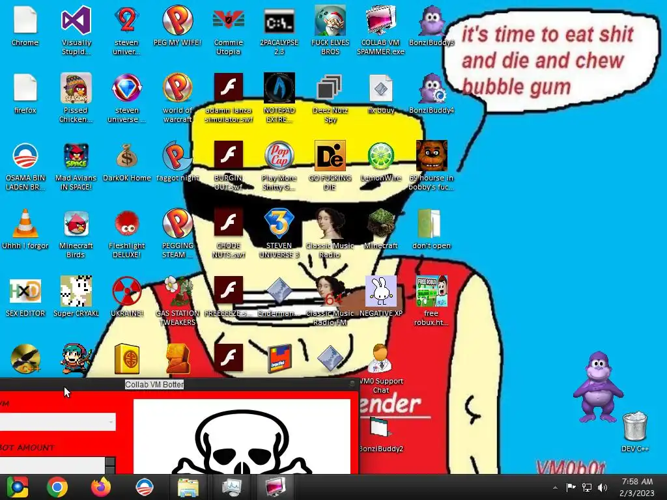Open the PEG MY WIFE! icon
667x500 pixels.
click(177, 27)
